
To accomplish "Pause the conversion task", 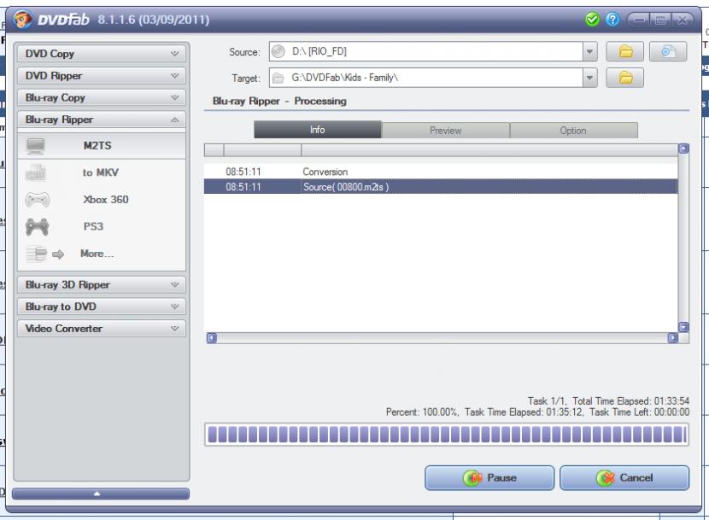I will [489, 478].
